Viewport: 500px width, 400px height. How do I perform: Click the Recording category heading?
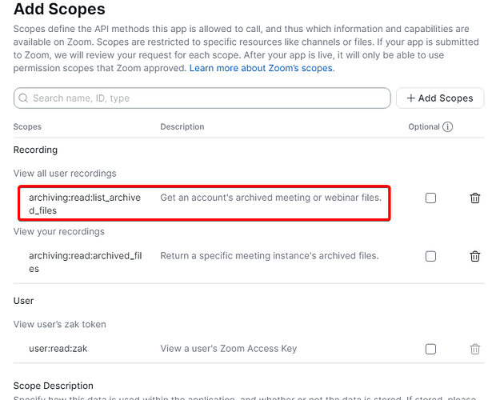pyautogui.click(x=35, y=150)
